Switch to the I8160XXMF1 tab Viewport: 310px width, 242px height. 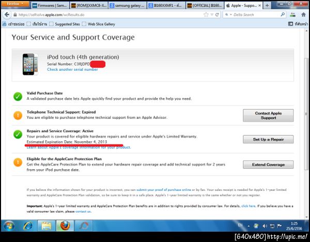166,5
